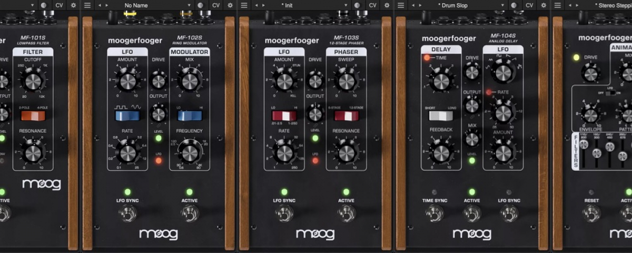Select next preset on the Init phaser header
Image resolution: width=632 pixels, height=253 pixels.
[264, 5]
